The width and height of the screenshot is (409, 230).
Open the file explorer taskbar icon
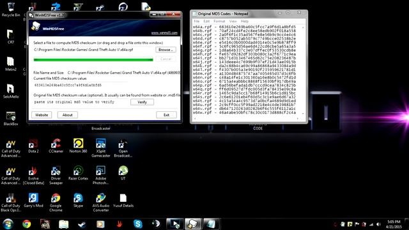click(x=63, y=224)
